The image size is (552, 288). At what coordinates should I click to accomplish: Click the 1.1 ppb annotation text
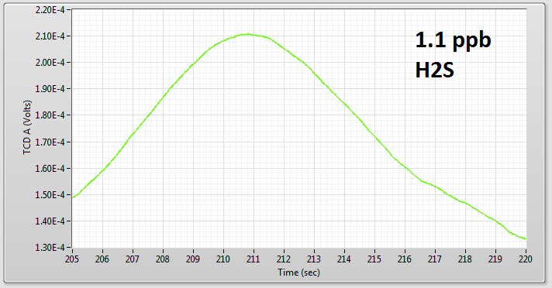coord(453,39)
